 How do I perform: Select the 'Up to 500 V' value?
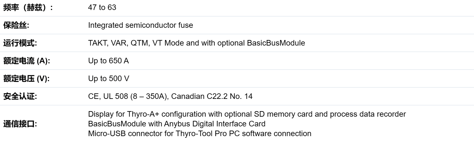[x=109, y=79]
